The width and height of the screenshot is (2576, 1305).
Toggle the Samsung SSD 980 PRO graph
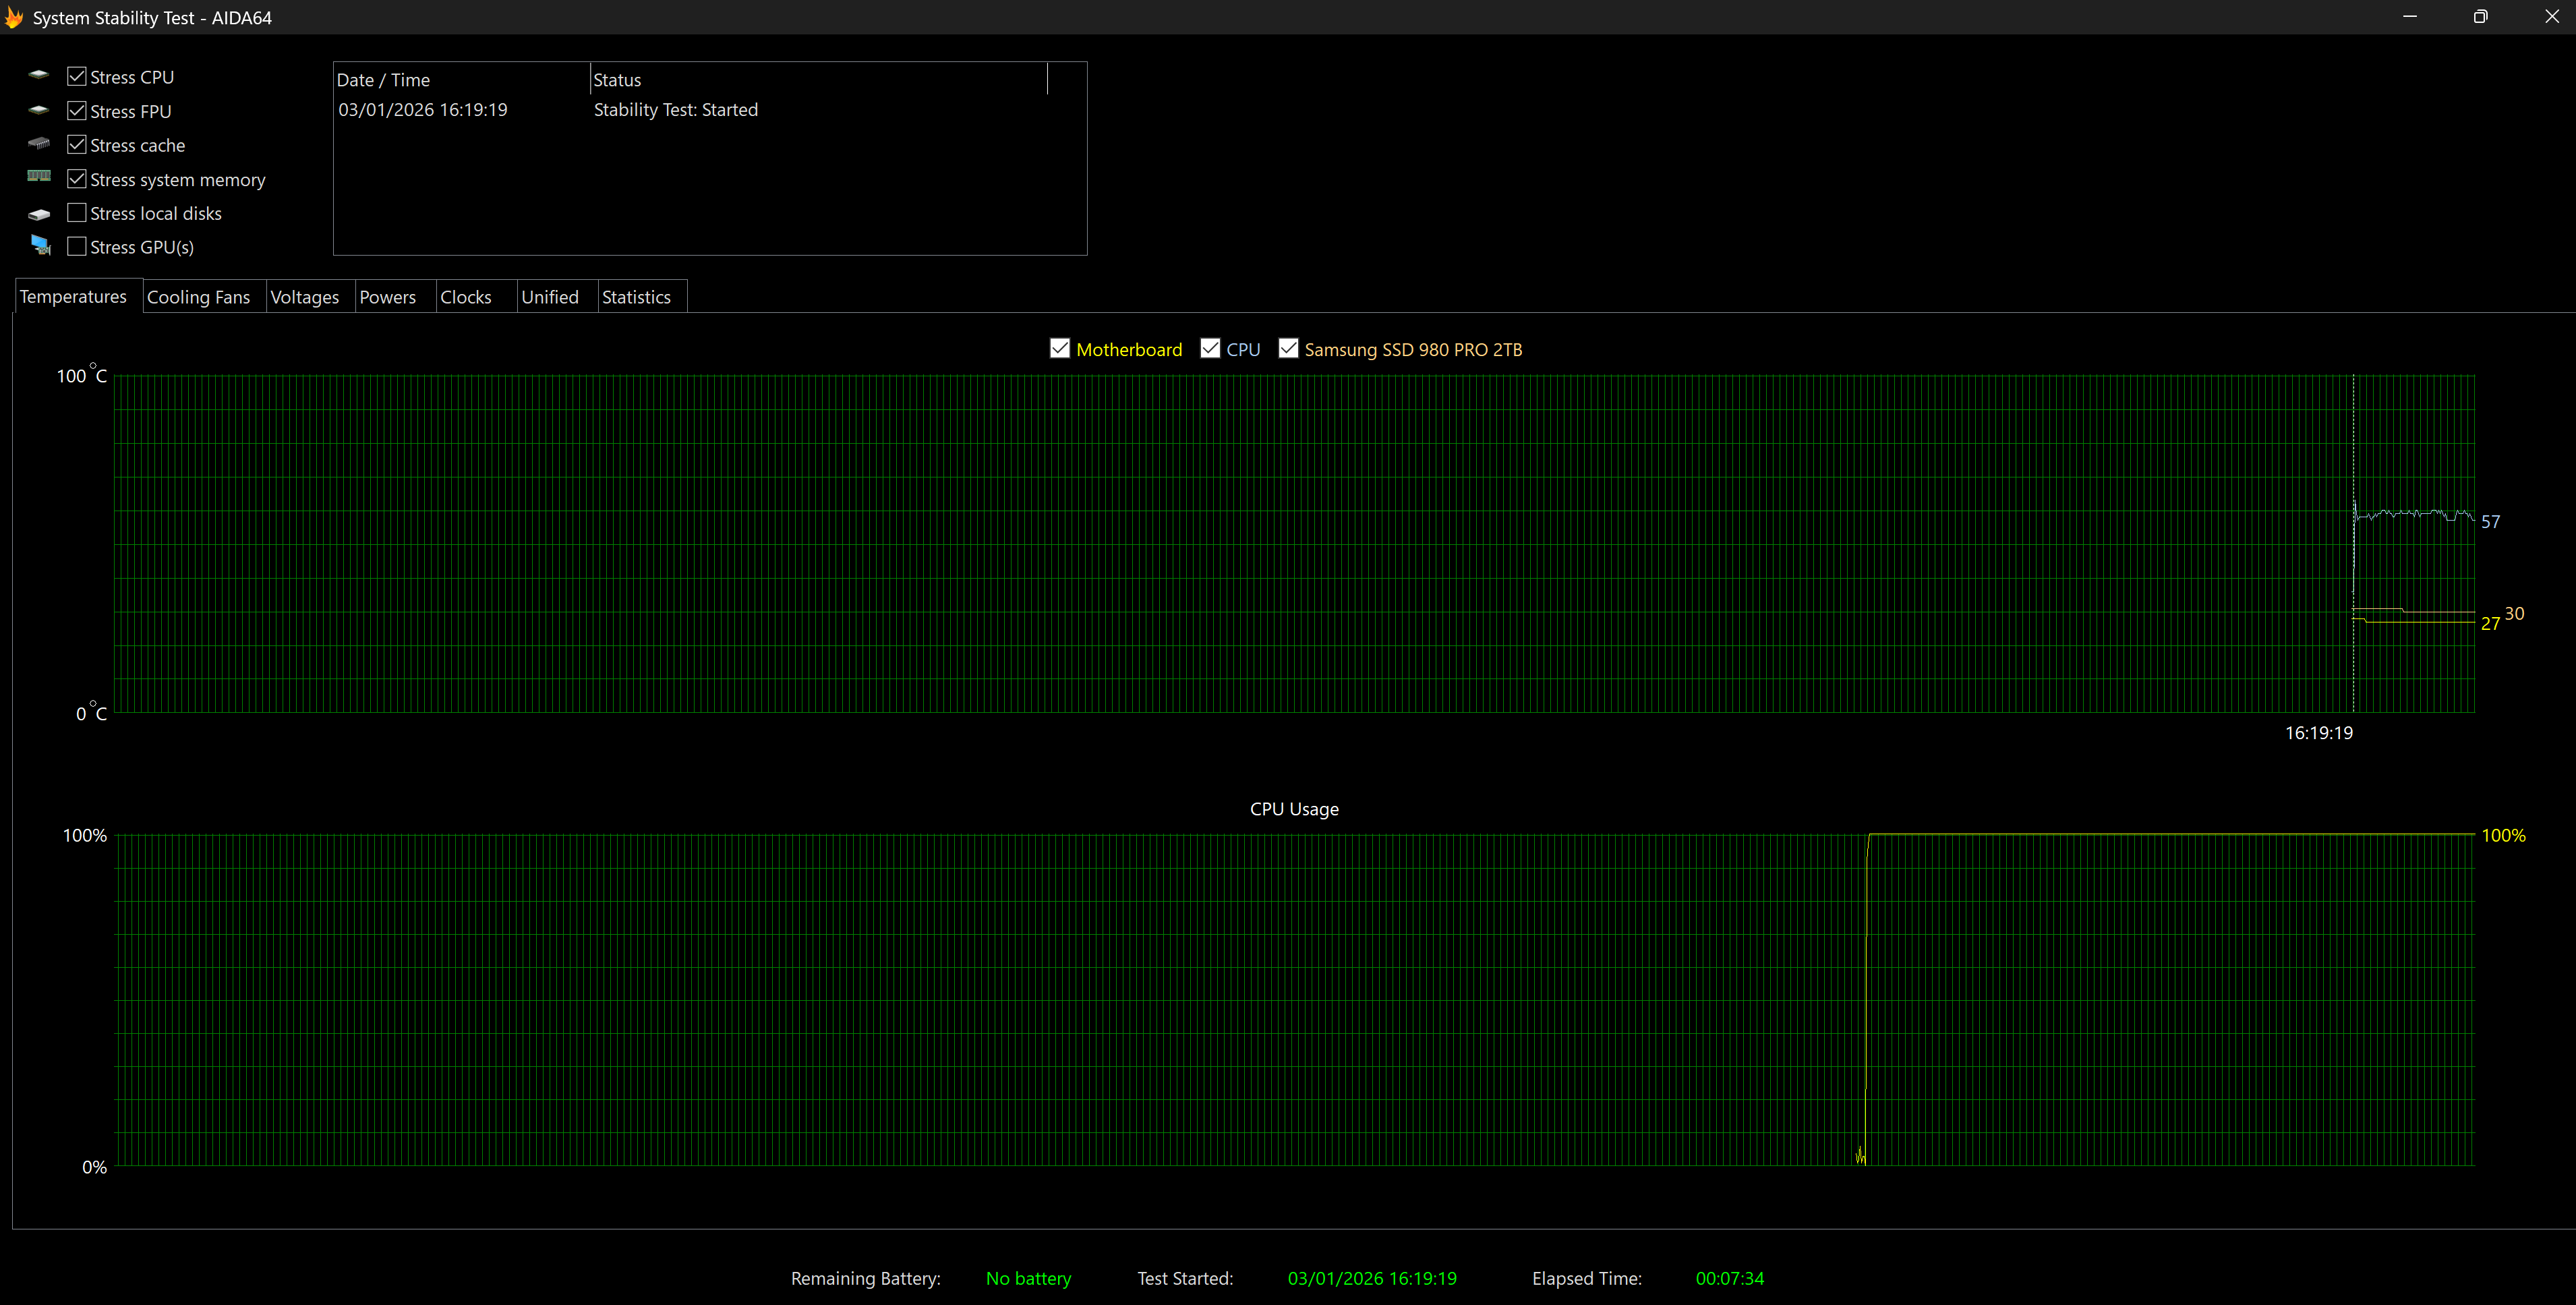[x=1288, y=348]
